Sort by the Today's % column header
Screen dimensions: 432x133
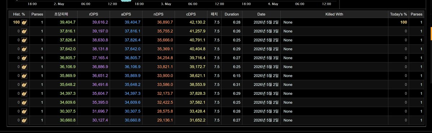399,14
